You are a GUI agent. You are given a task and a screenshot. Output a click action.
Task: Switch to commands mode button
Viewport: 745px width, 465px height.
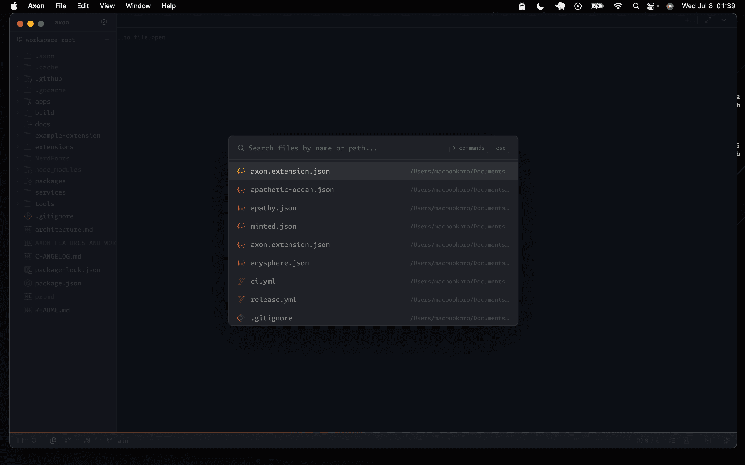[468, 148]
